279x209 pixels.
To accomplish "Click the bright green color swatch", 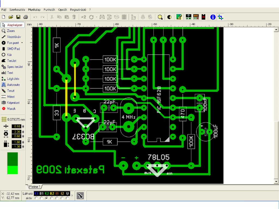I will pyautogui.click(x=13, y=170).
